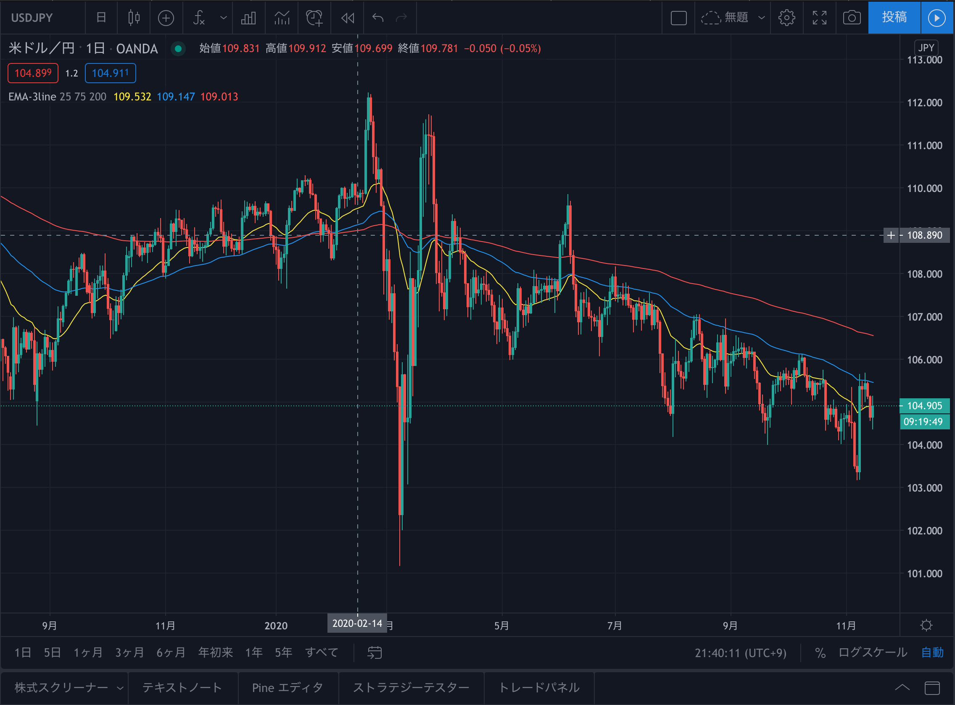
Task: Take a chart snapshot with camera icon
Action: tap(851, 18)
